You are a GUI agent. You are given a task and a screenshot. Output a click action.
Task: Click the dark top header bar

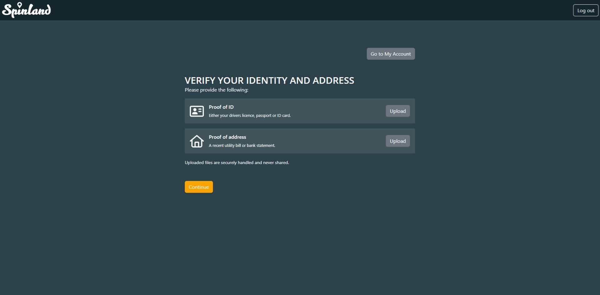[x=300, y=10]
